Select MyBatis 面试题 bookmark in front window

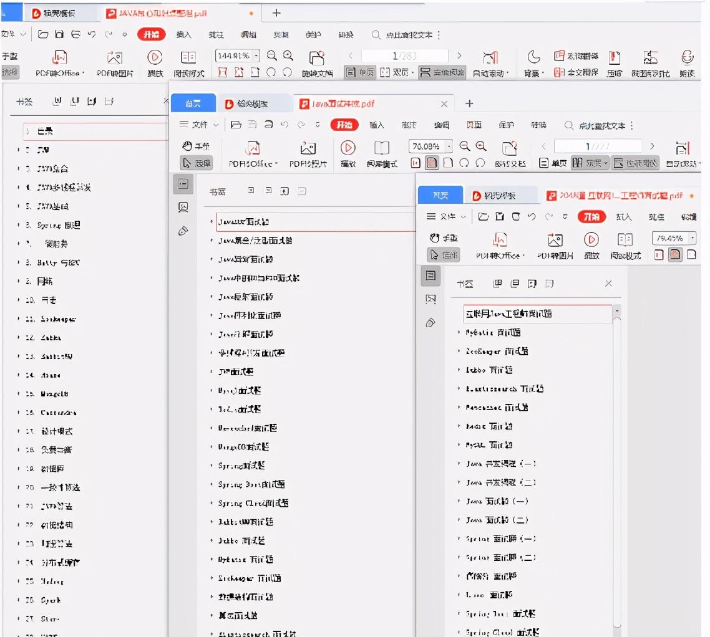[x=493, y=333]
